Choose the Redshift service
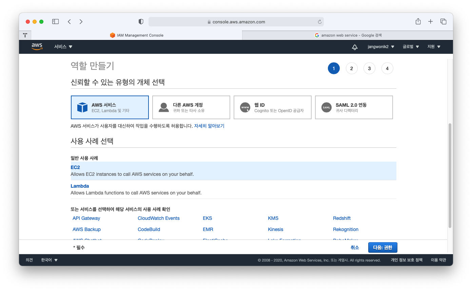 coord(342,218)
